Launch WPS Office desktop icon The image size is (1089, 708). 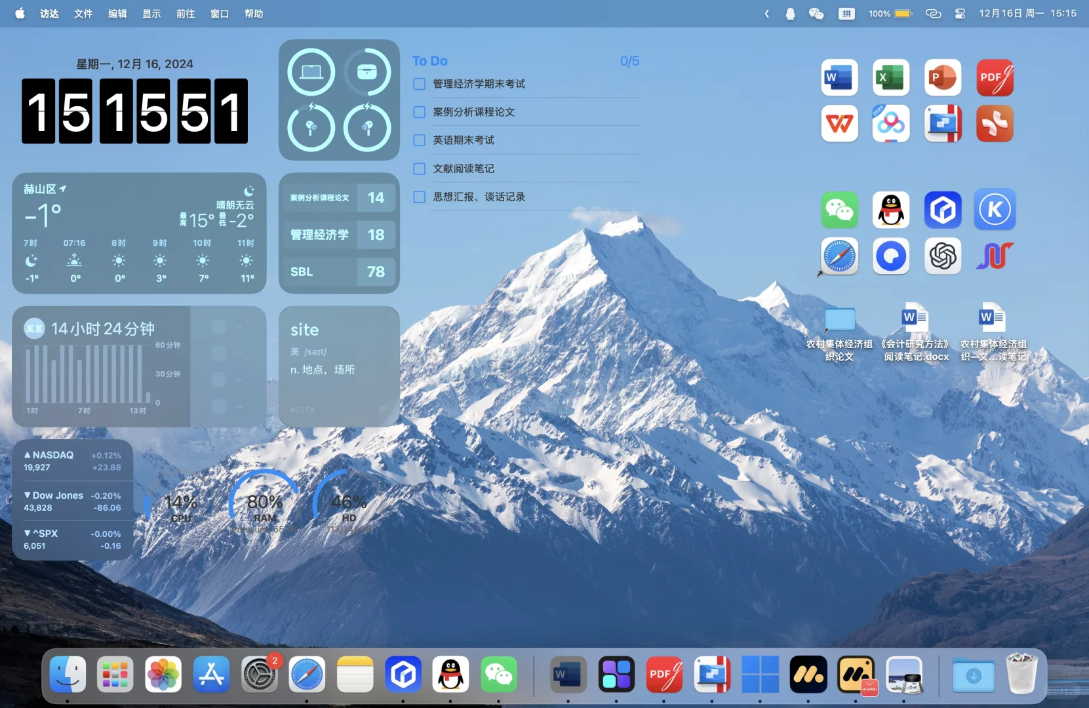tap(839, 123)
